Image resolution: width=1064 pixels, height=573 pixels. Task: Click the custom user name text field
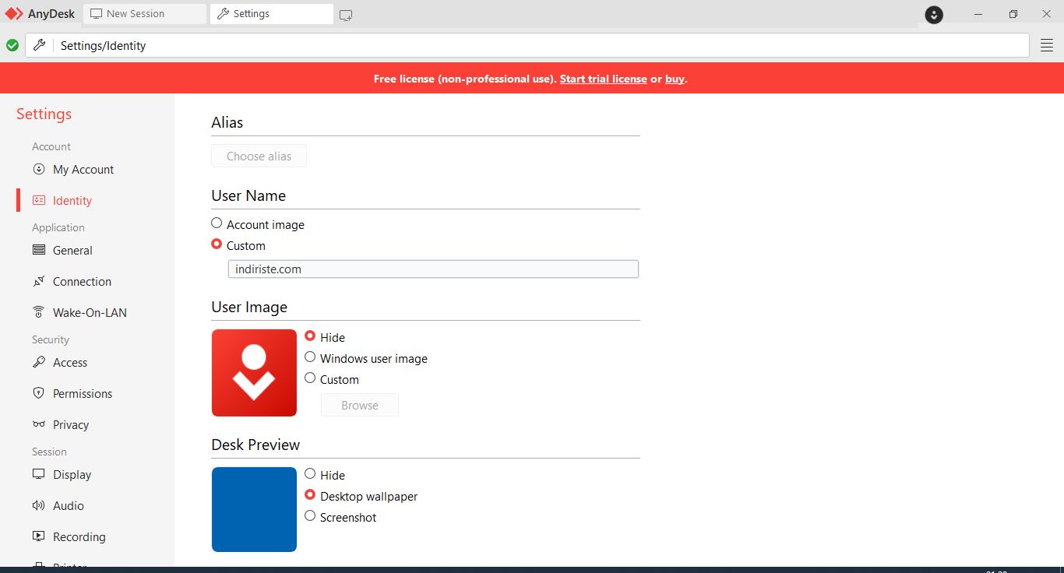(433, 269)
